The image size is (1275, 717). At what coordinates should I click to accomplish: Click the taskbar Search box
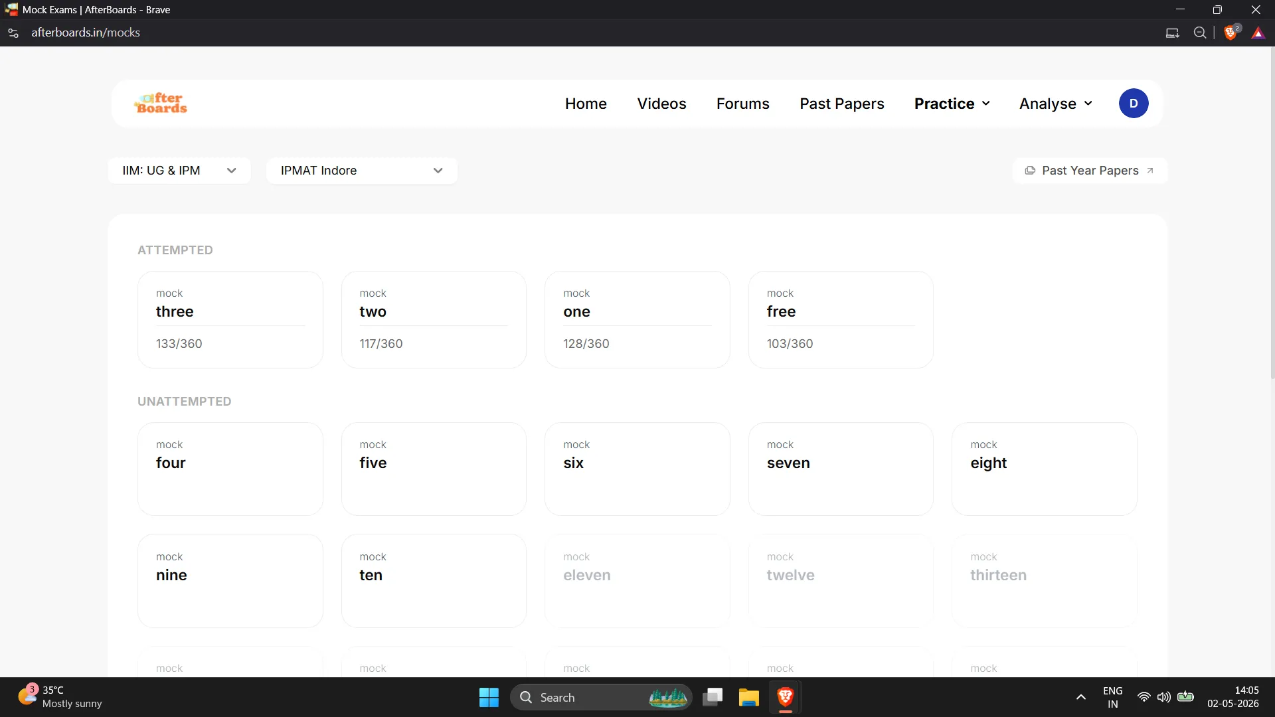coord(601,697)
